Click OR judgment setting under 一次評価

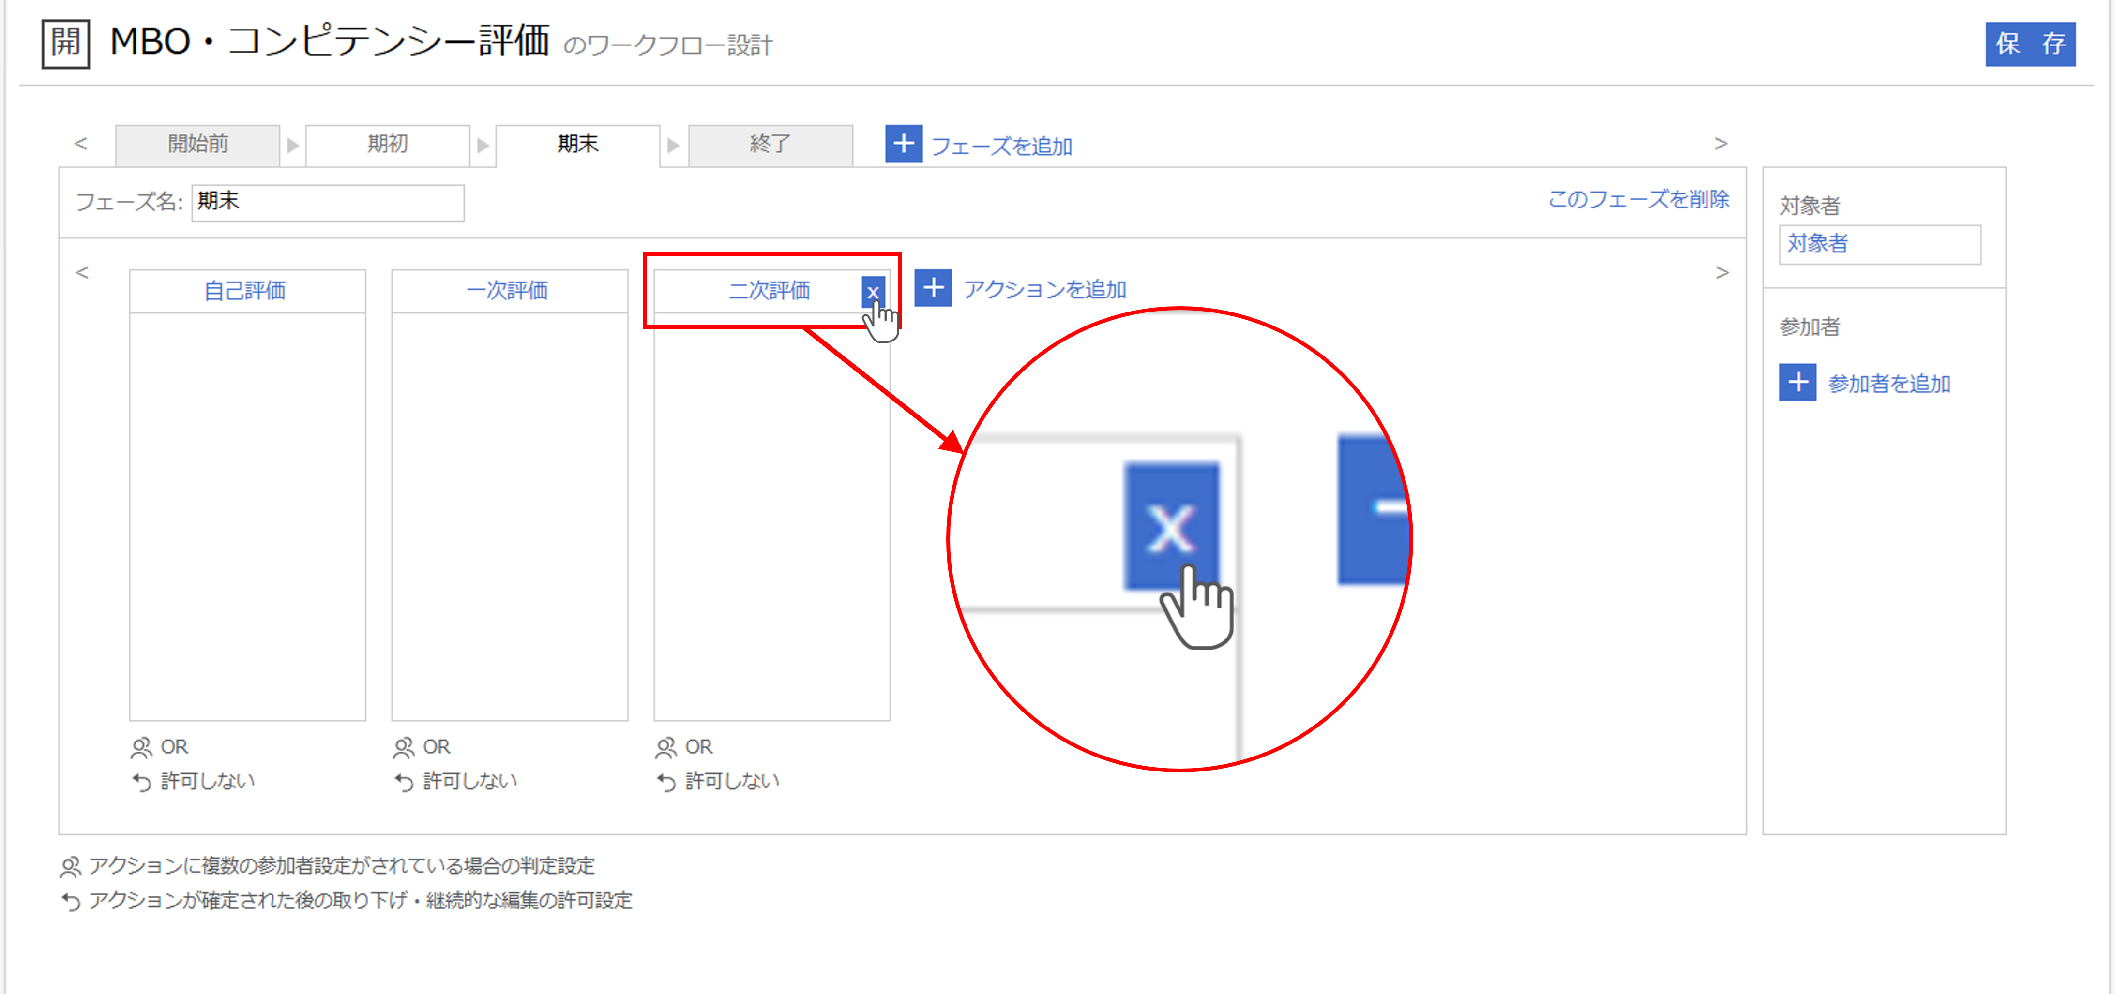pos(436,747)
